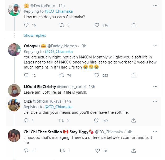Open more options on Odogwu's tweet

click(x=155, y=46)
